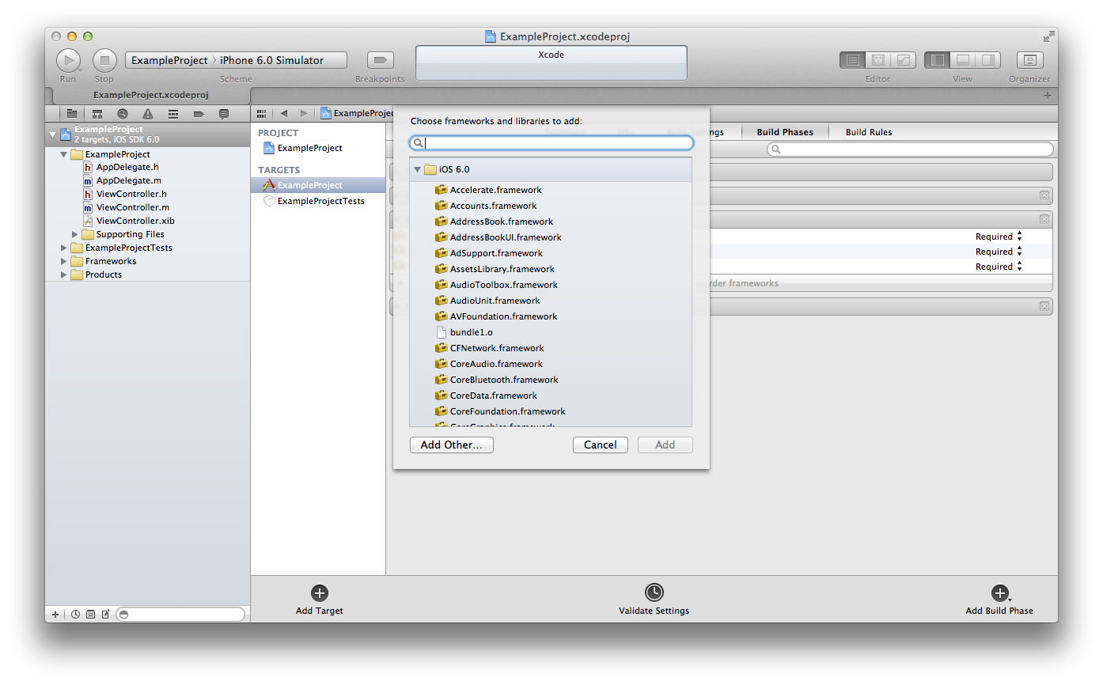Click the Add Target button
Image resolution: width=1103 pixels, height=685 pixels.
tap(320, 600)
